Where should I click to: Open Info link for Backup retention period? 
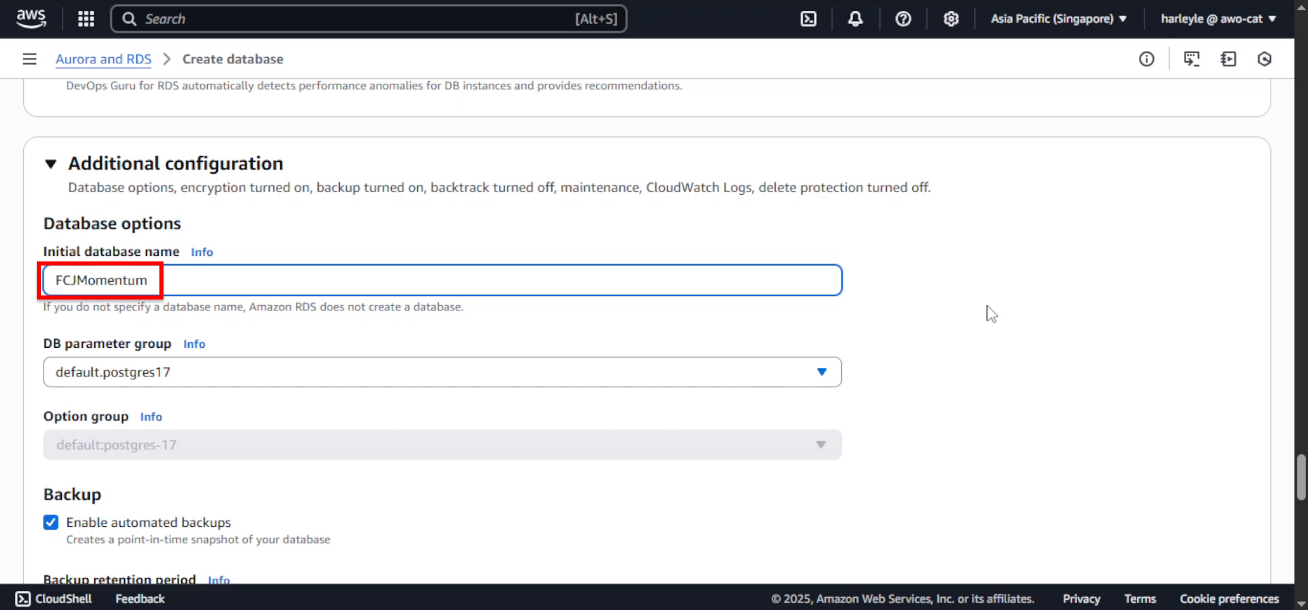(219, 579)
